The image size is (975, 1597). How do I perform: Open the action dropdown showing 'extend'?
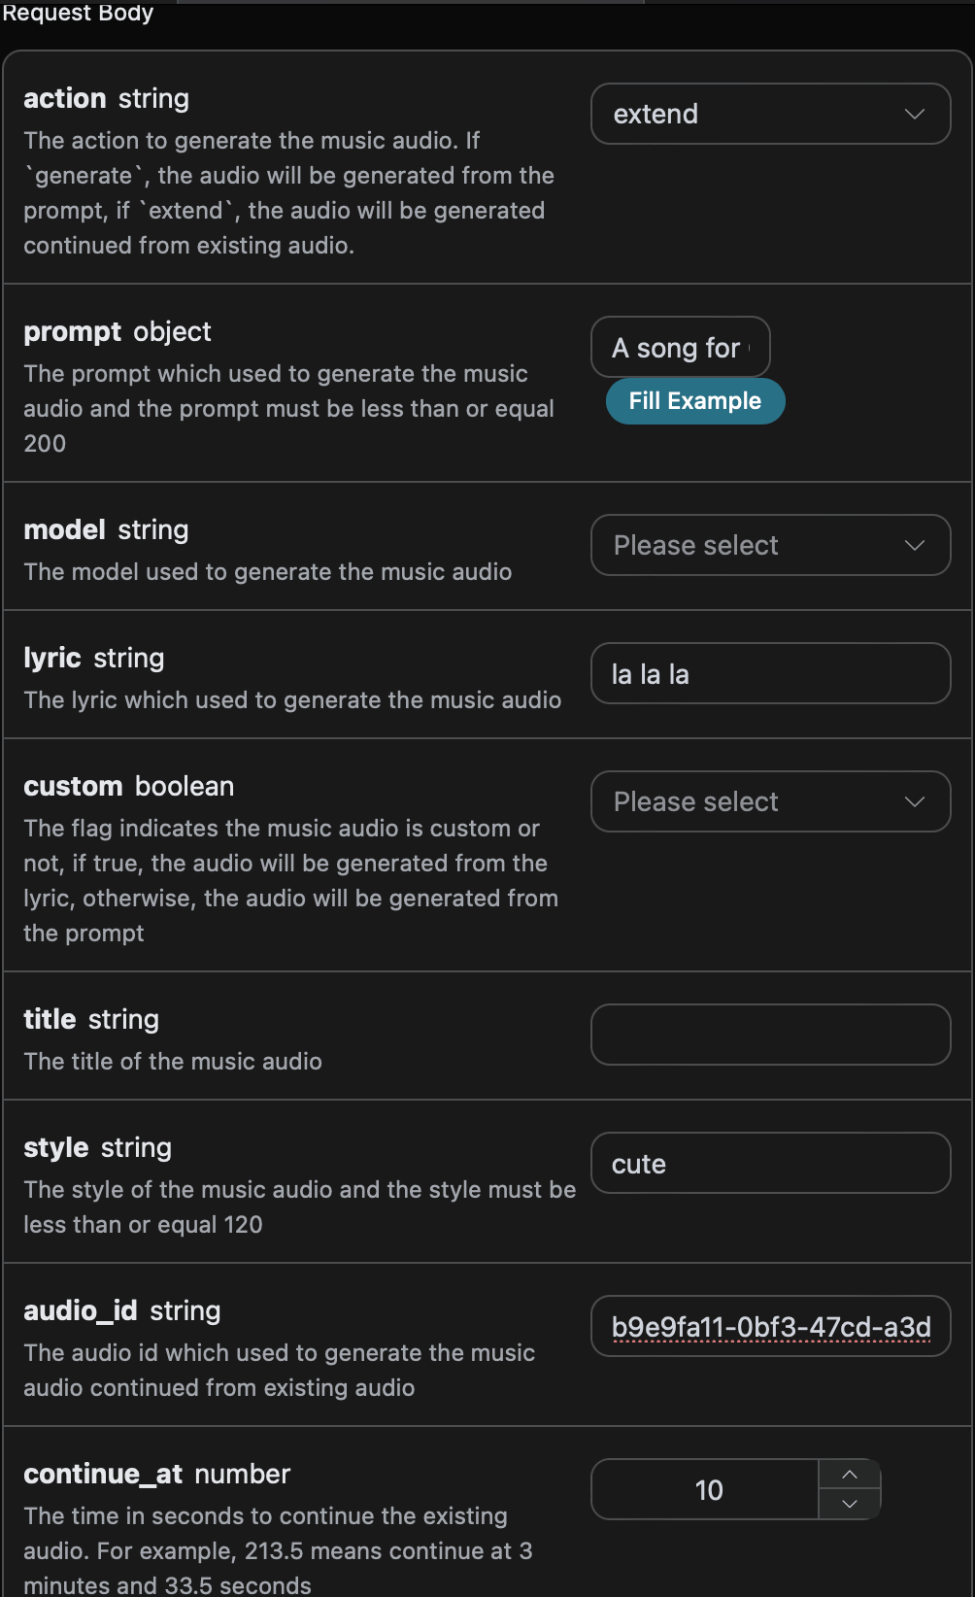tap(770, 114)
